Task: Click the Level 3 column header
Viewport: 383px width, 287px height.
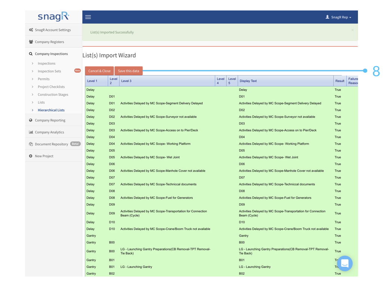Action: tap(167, 81)
